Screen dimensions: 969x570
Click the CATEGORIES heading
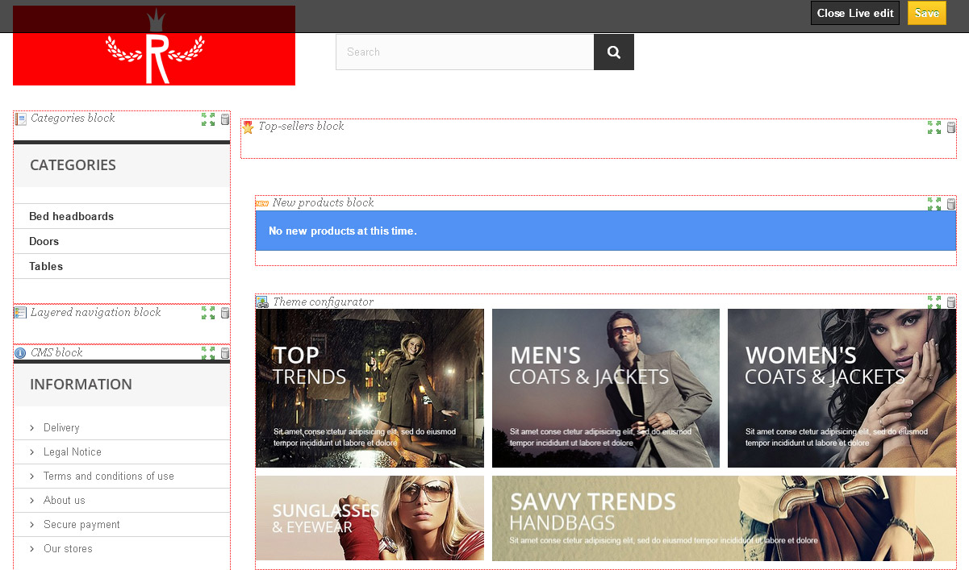pos(73,165)
